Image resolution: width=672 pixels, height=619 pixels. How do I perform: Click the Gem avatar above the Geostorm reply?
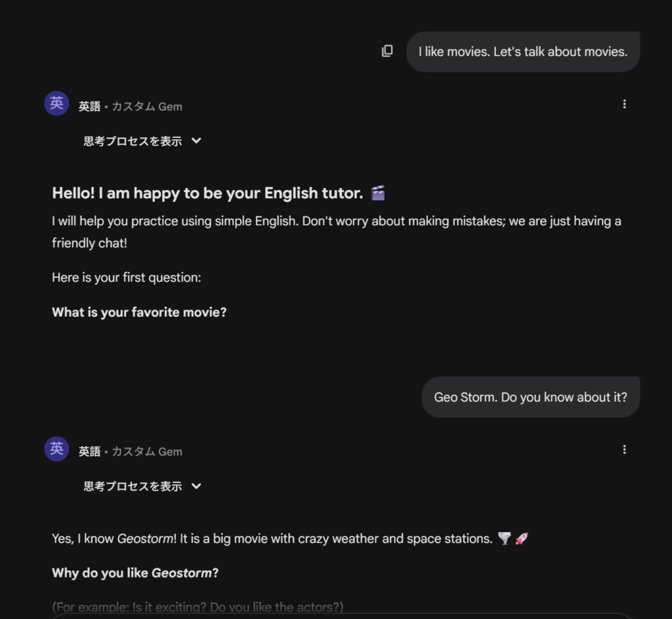coord(56,449)
